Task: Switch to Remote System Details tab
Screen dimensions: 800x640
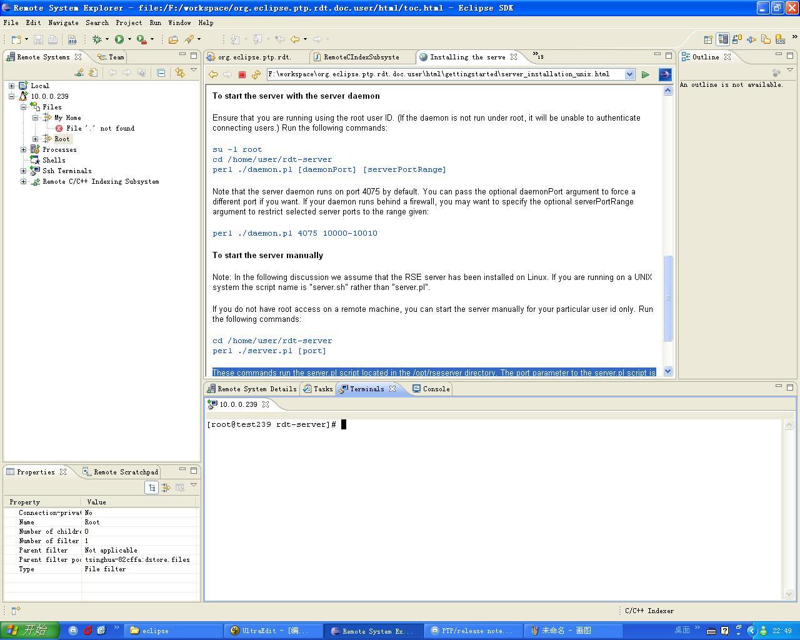Action: 252,389
